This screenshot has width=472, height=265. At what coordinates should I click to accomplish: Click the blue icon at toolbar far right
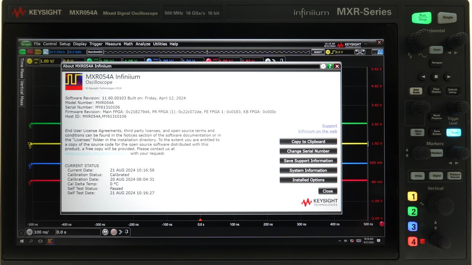pyautogui.click(x=380, y=52)
